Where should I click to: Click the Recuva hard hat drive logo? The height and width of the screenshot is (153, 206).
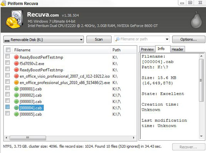[15, 20]
